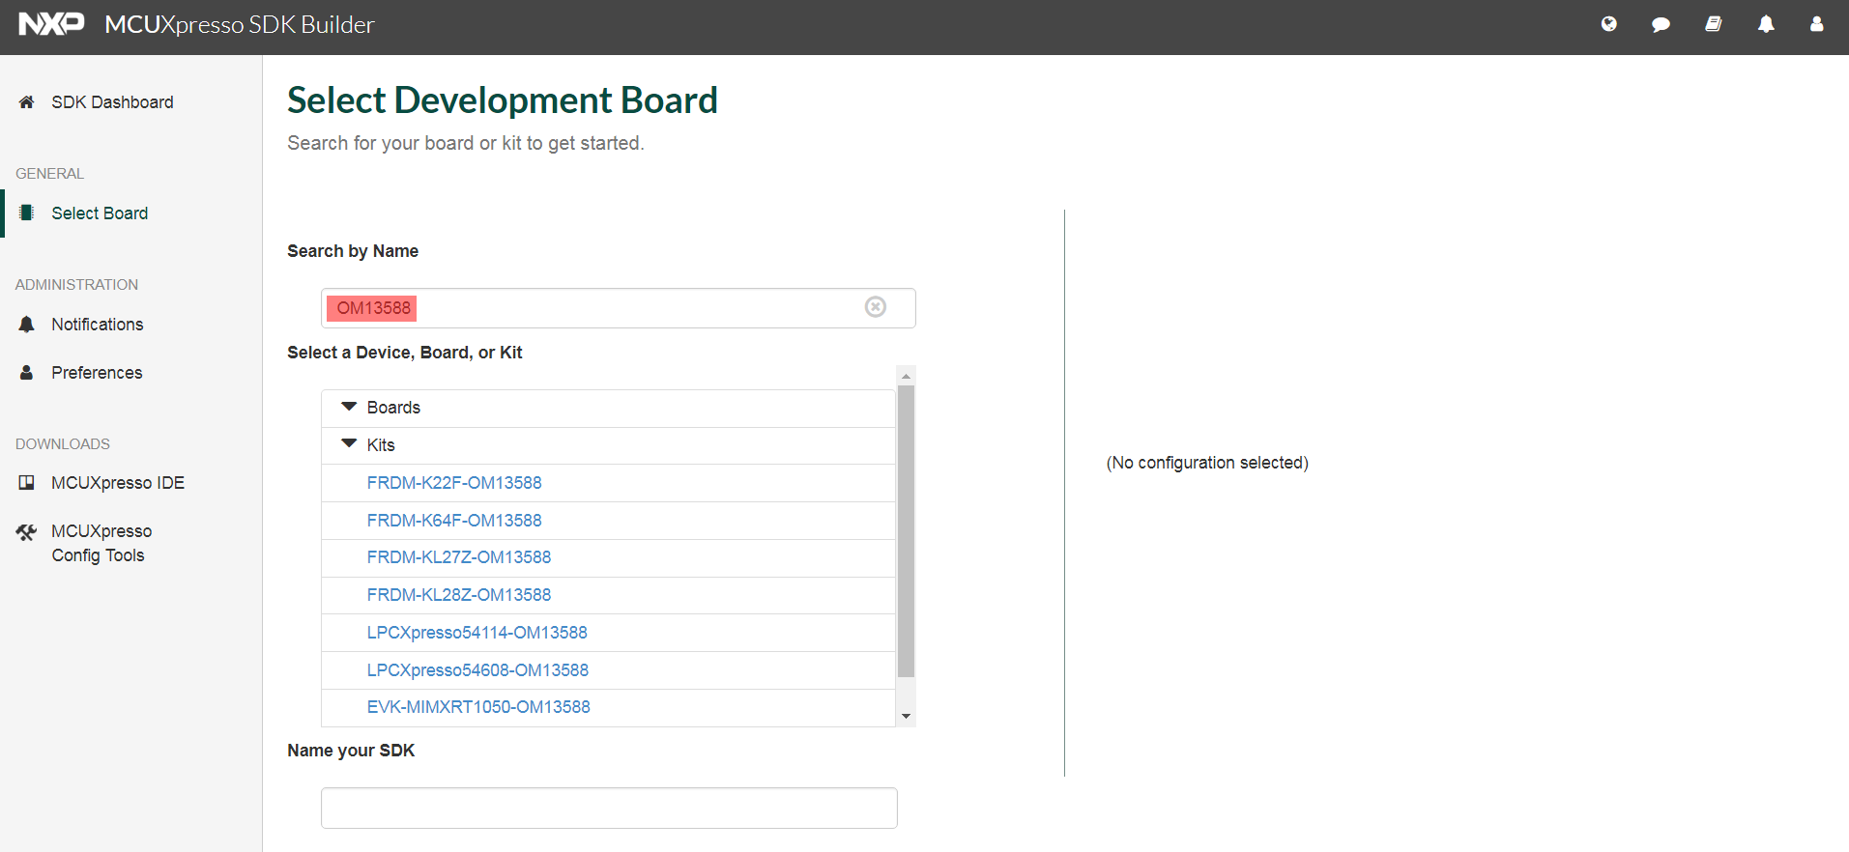The height and width of the screenshot is (852, 1849).
Task: Click the Name your SDK input field
Action: [609, 808]
